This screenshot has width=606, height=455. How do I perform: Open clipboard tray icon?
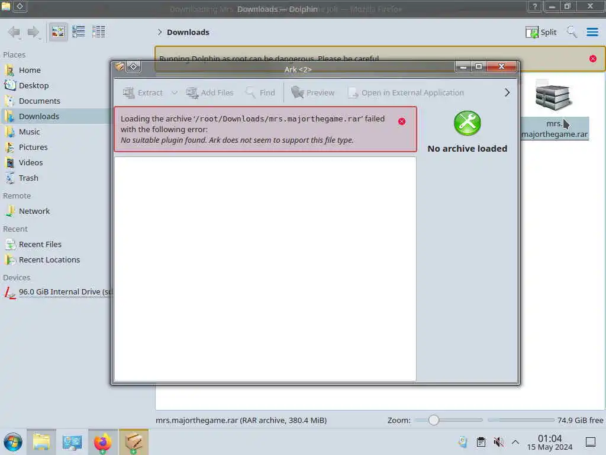481,442
